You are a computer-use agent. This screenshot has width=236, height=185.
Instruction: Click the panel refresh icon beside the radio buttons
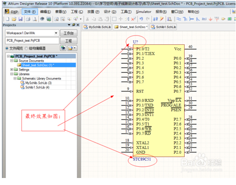click(63, 48)
